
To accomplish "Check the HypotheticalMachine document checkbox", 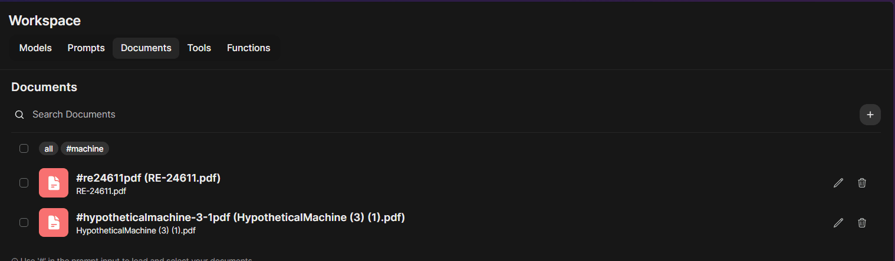I will point(24,223).
